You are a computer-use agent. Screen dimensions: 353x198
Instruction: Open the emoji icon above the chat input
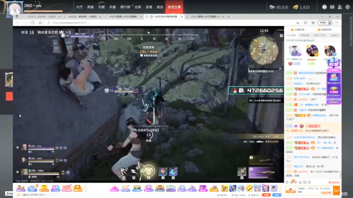coord(287,182)
